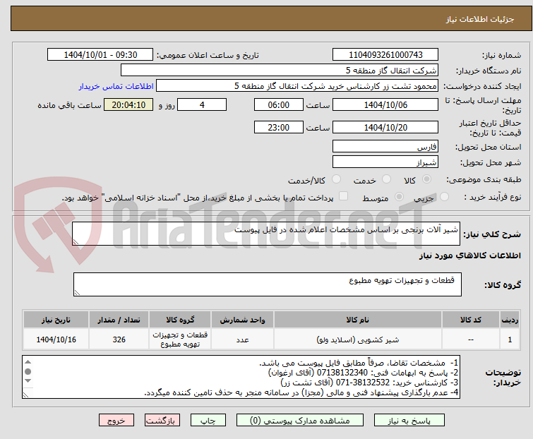
Task: Click the کد کالا column header
Action: (x=470, y=320)
